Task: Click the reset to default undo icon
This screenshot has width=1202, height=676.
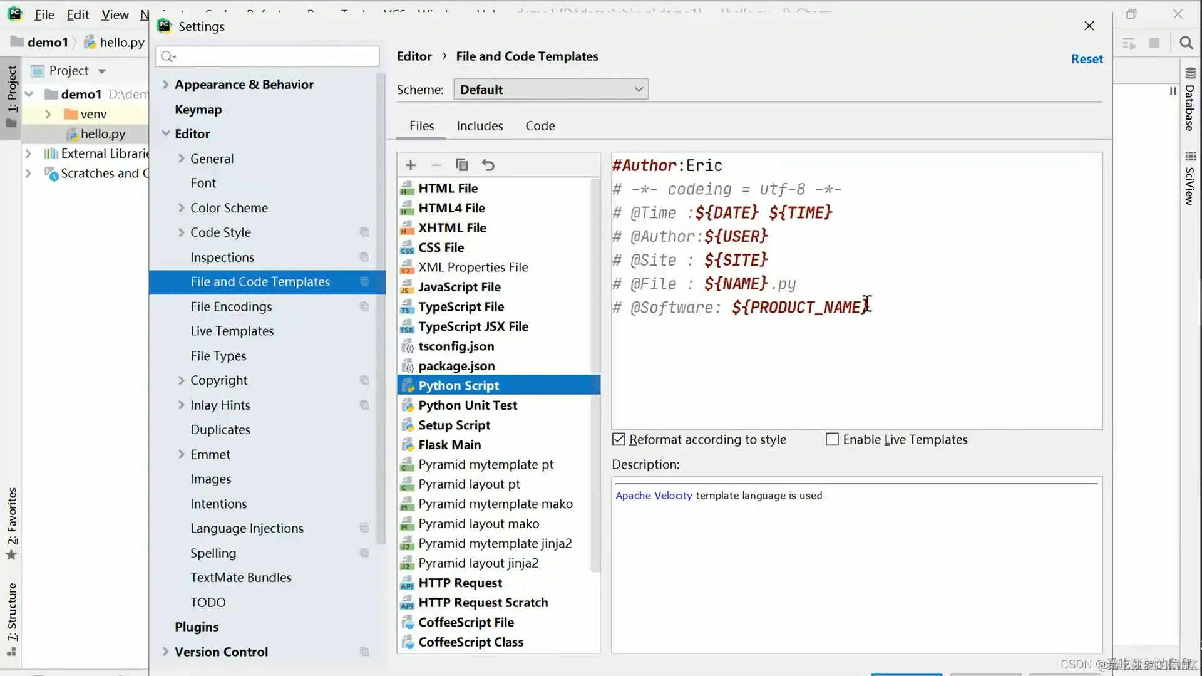Action: pyautogui.click(x=488, y=165)
